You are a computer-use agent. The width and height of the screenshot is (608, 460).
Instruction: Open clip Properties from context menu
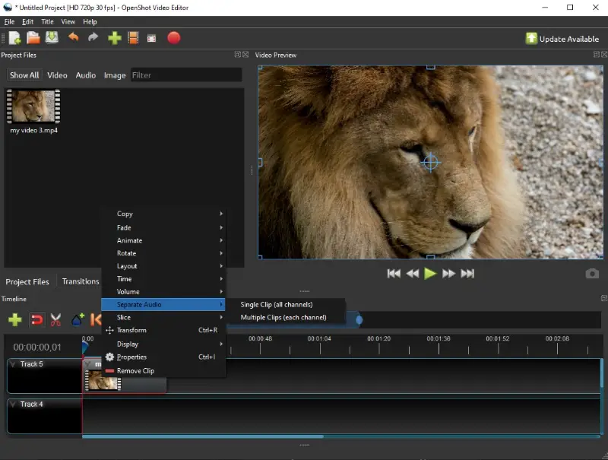163,357
